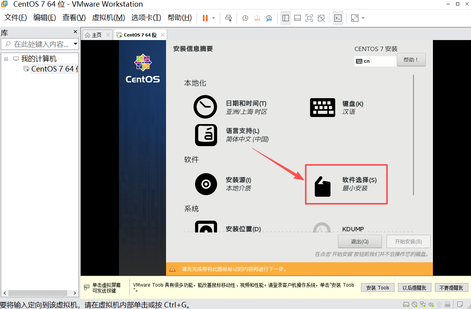Close the library panel
This screenshot has width=471, height=309.
point(75,31)
